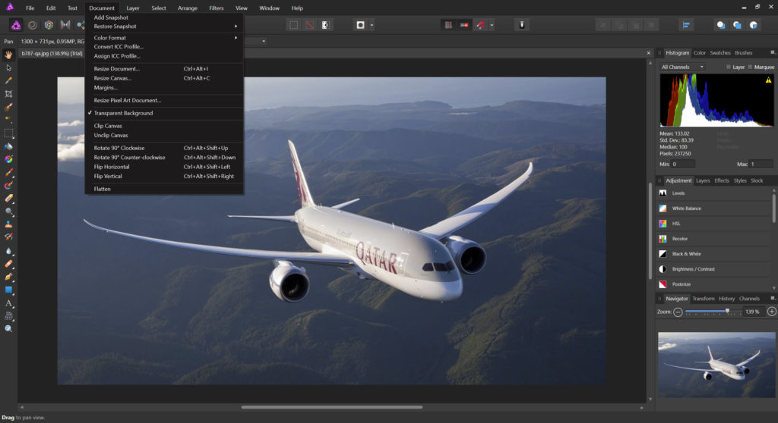The image size is (778, 423).
Task: Click the Deselect toolbar icon
Action: coord(310,25)
